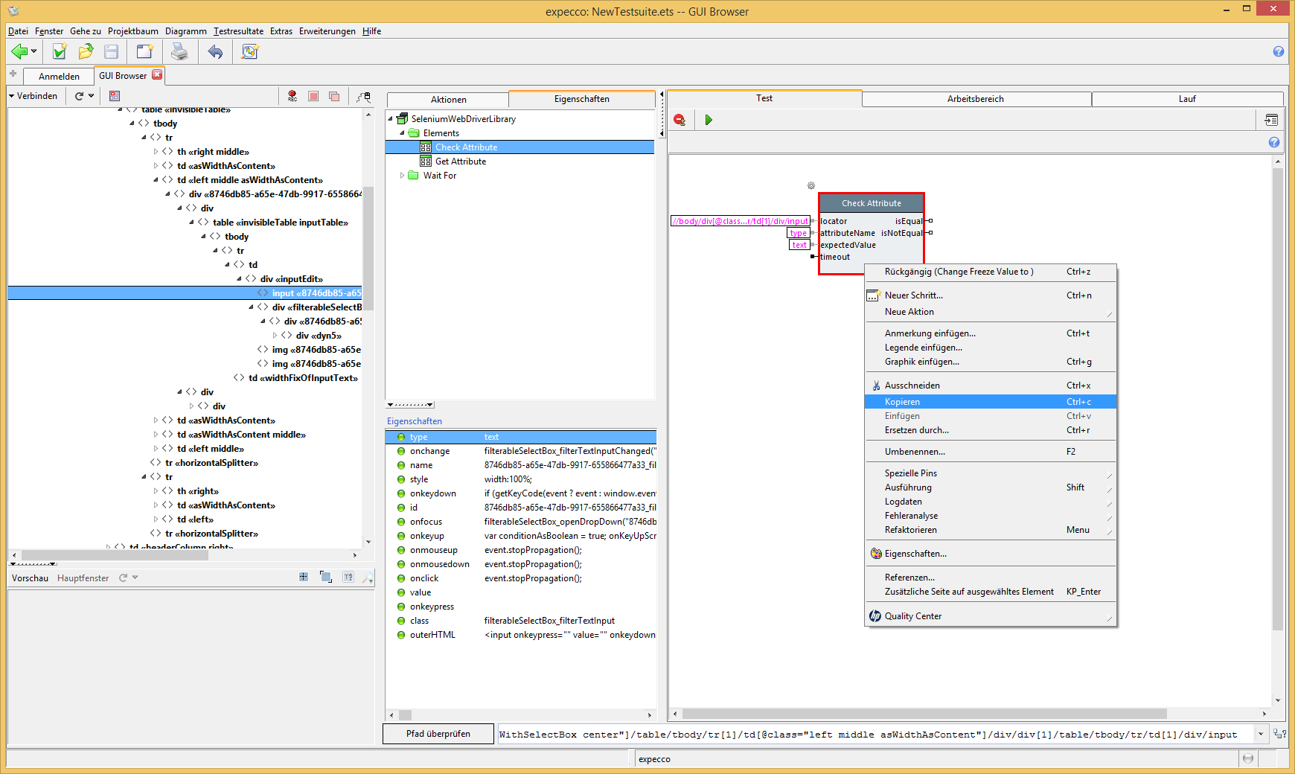Click the diagram's horizontal scrollbar
The image size is (1295, 774).
(x=923, y=714)
